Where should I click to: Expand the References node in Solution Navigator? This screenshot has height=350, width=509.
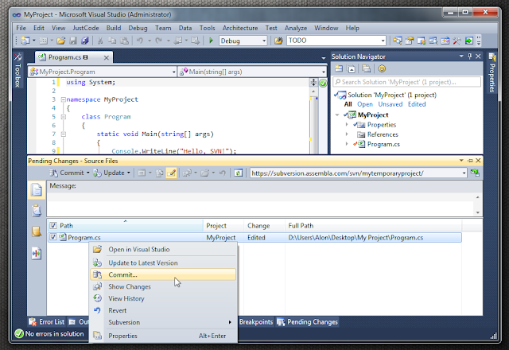pos(347,134)
